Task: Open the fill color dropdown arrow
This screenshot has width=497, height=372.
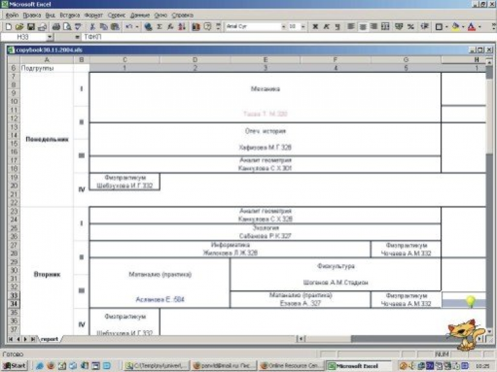Action: pyautogui.click(x=463, y=27)
